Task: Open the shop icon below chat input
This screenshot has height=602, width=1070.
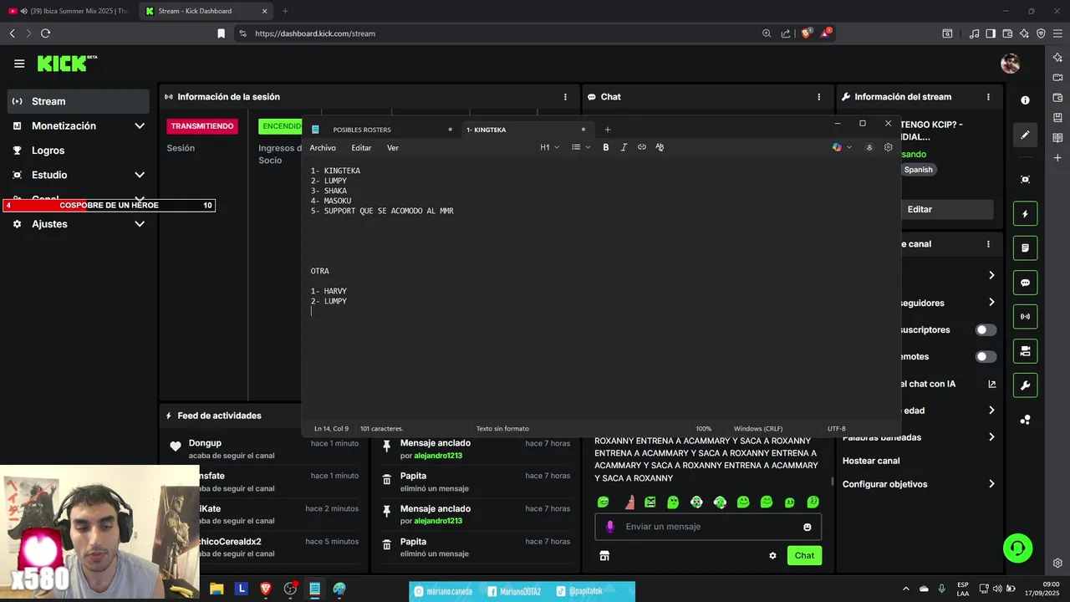Action: (604, 555)
